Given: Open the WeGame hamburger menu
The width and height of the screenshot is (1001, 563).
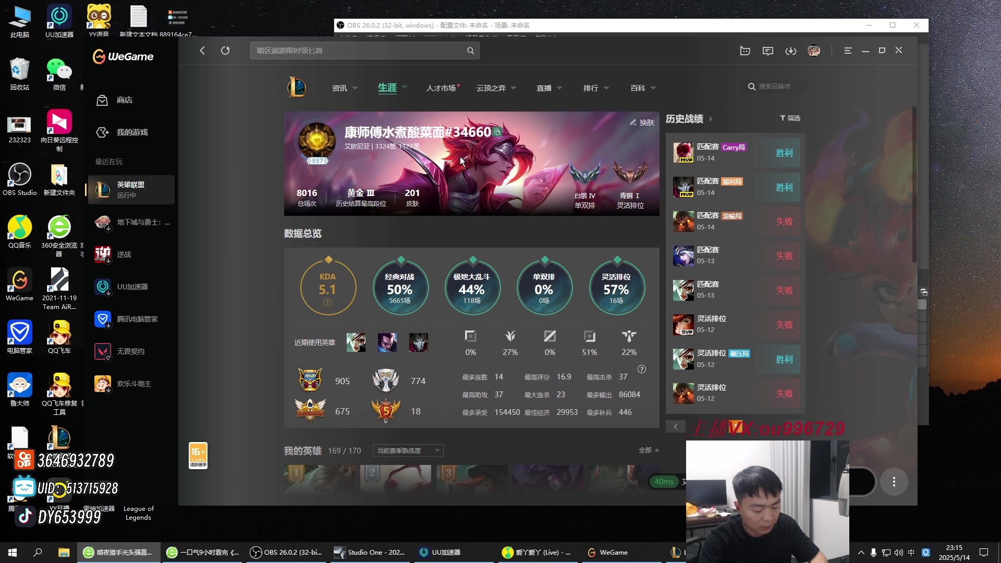Looking at the screenshot, I should (848, 51).
